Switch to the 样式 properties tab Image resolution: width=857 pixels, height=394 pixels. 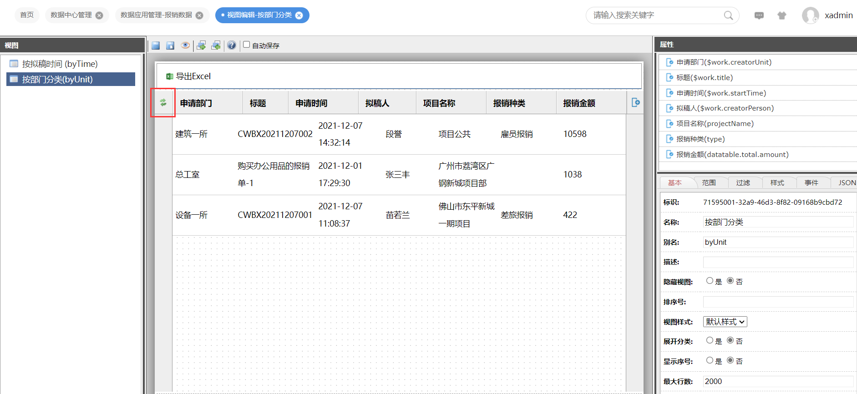[777, 182]
